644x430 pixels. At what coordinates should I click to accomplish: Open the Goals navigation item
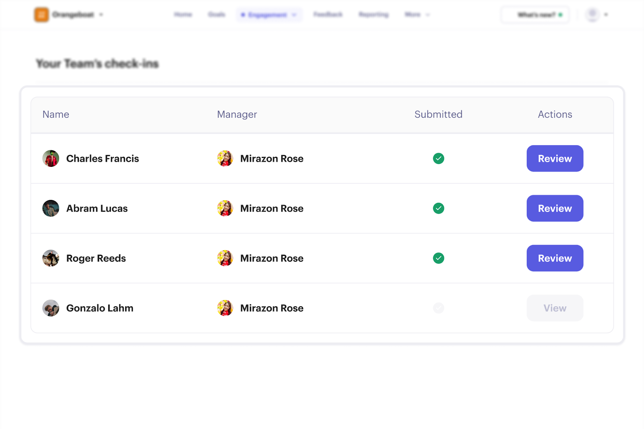(217, 15)
